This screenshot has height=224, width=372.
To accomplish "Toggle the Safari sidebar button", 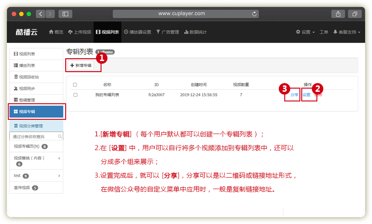I will 65,14.
